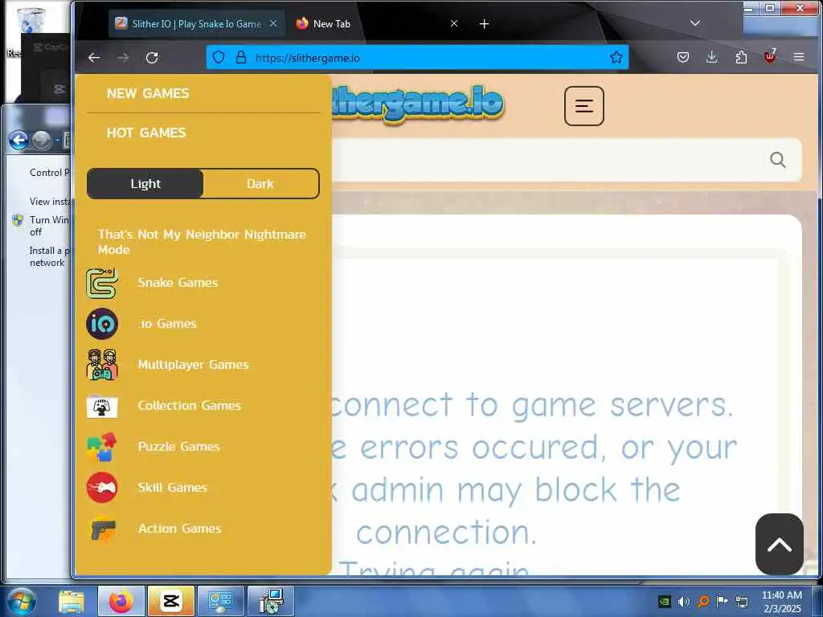
Task: Close the Slither IO tab
Action: (273, 23)
